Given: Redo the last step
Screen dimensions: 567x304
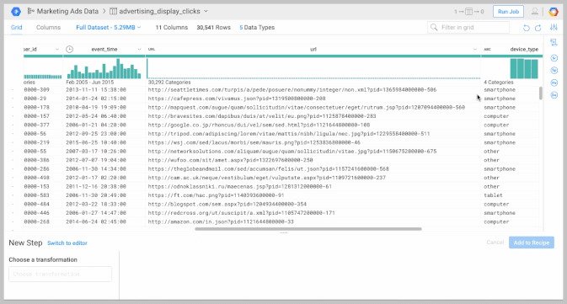Looking at the screenshot, I should 538,28.
